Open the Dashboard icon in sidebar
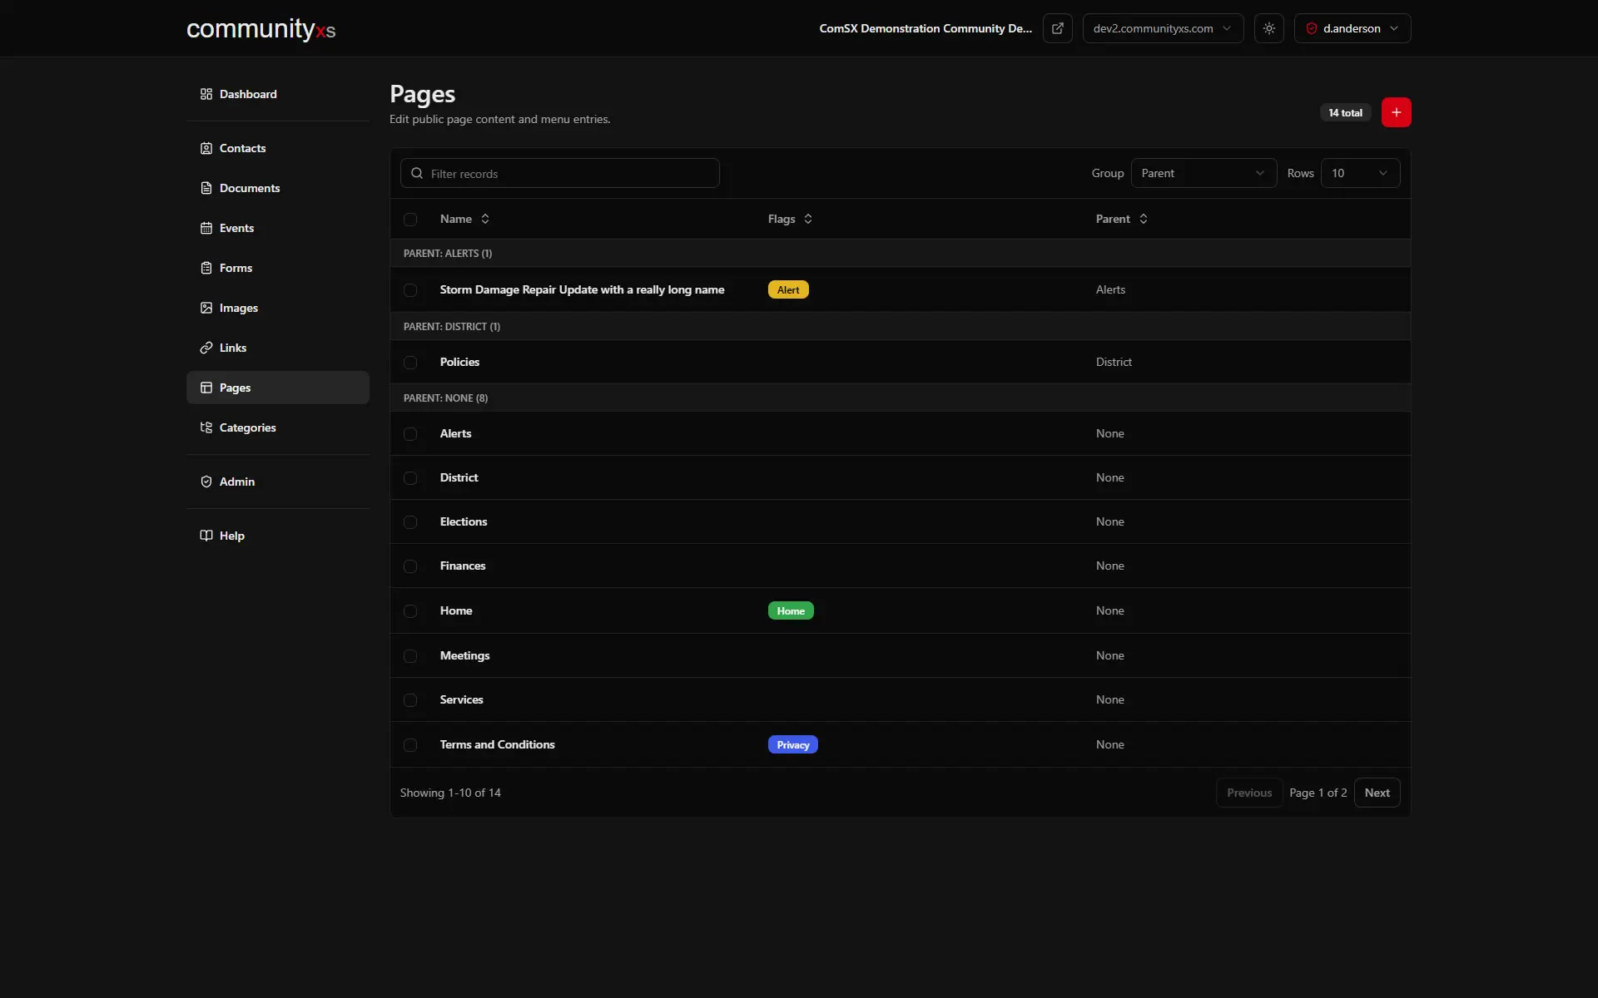Screen dimensions: 1598x998 point(206,94)
